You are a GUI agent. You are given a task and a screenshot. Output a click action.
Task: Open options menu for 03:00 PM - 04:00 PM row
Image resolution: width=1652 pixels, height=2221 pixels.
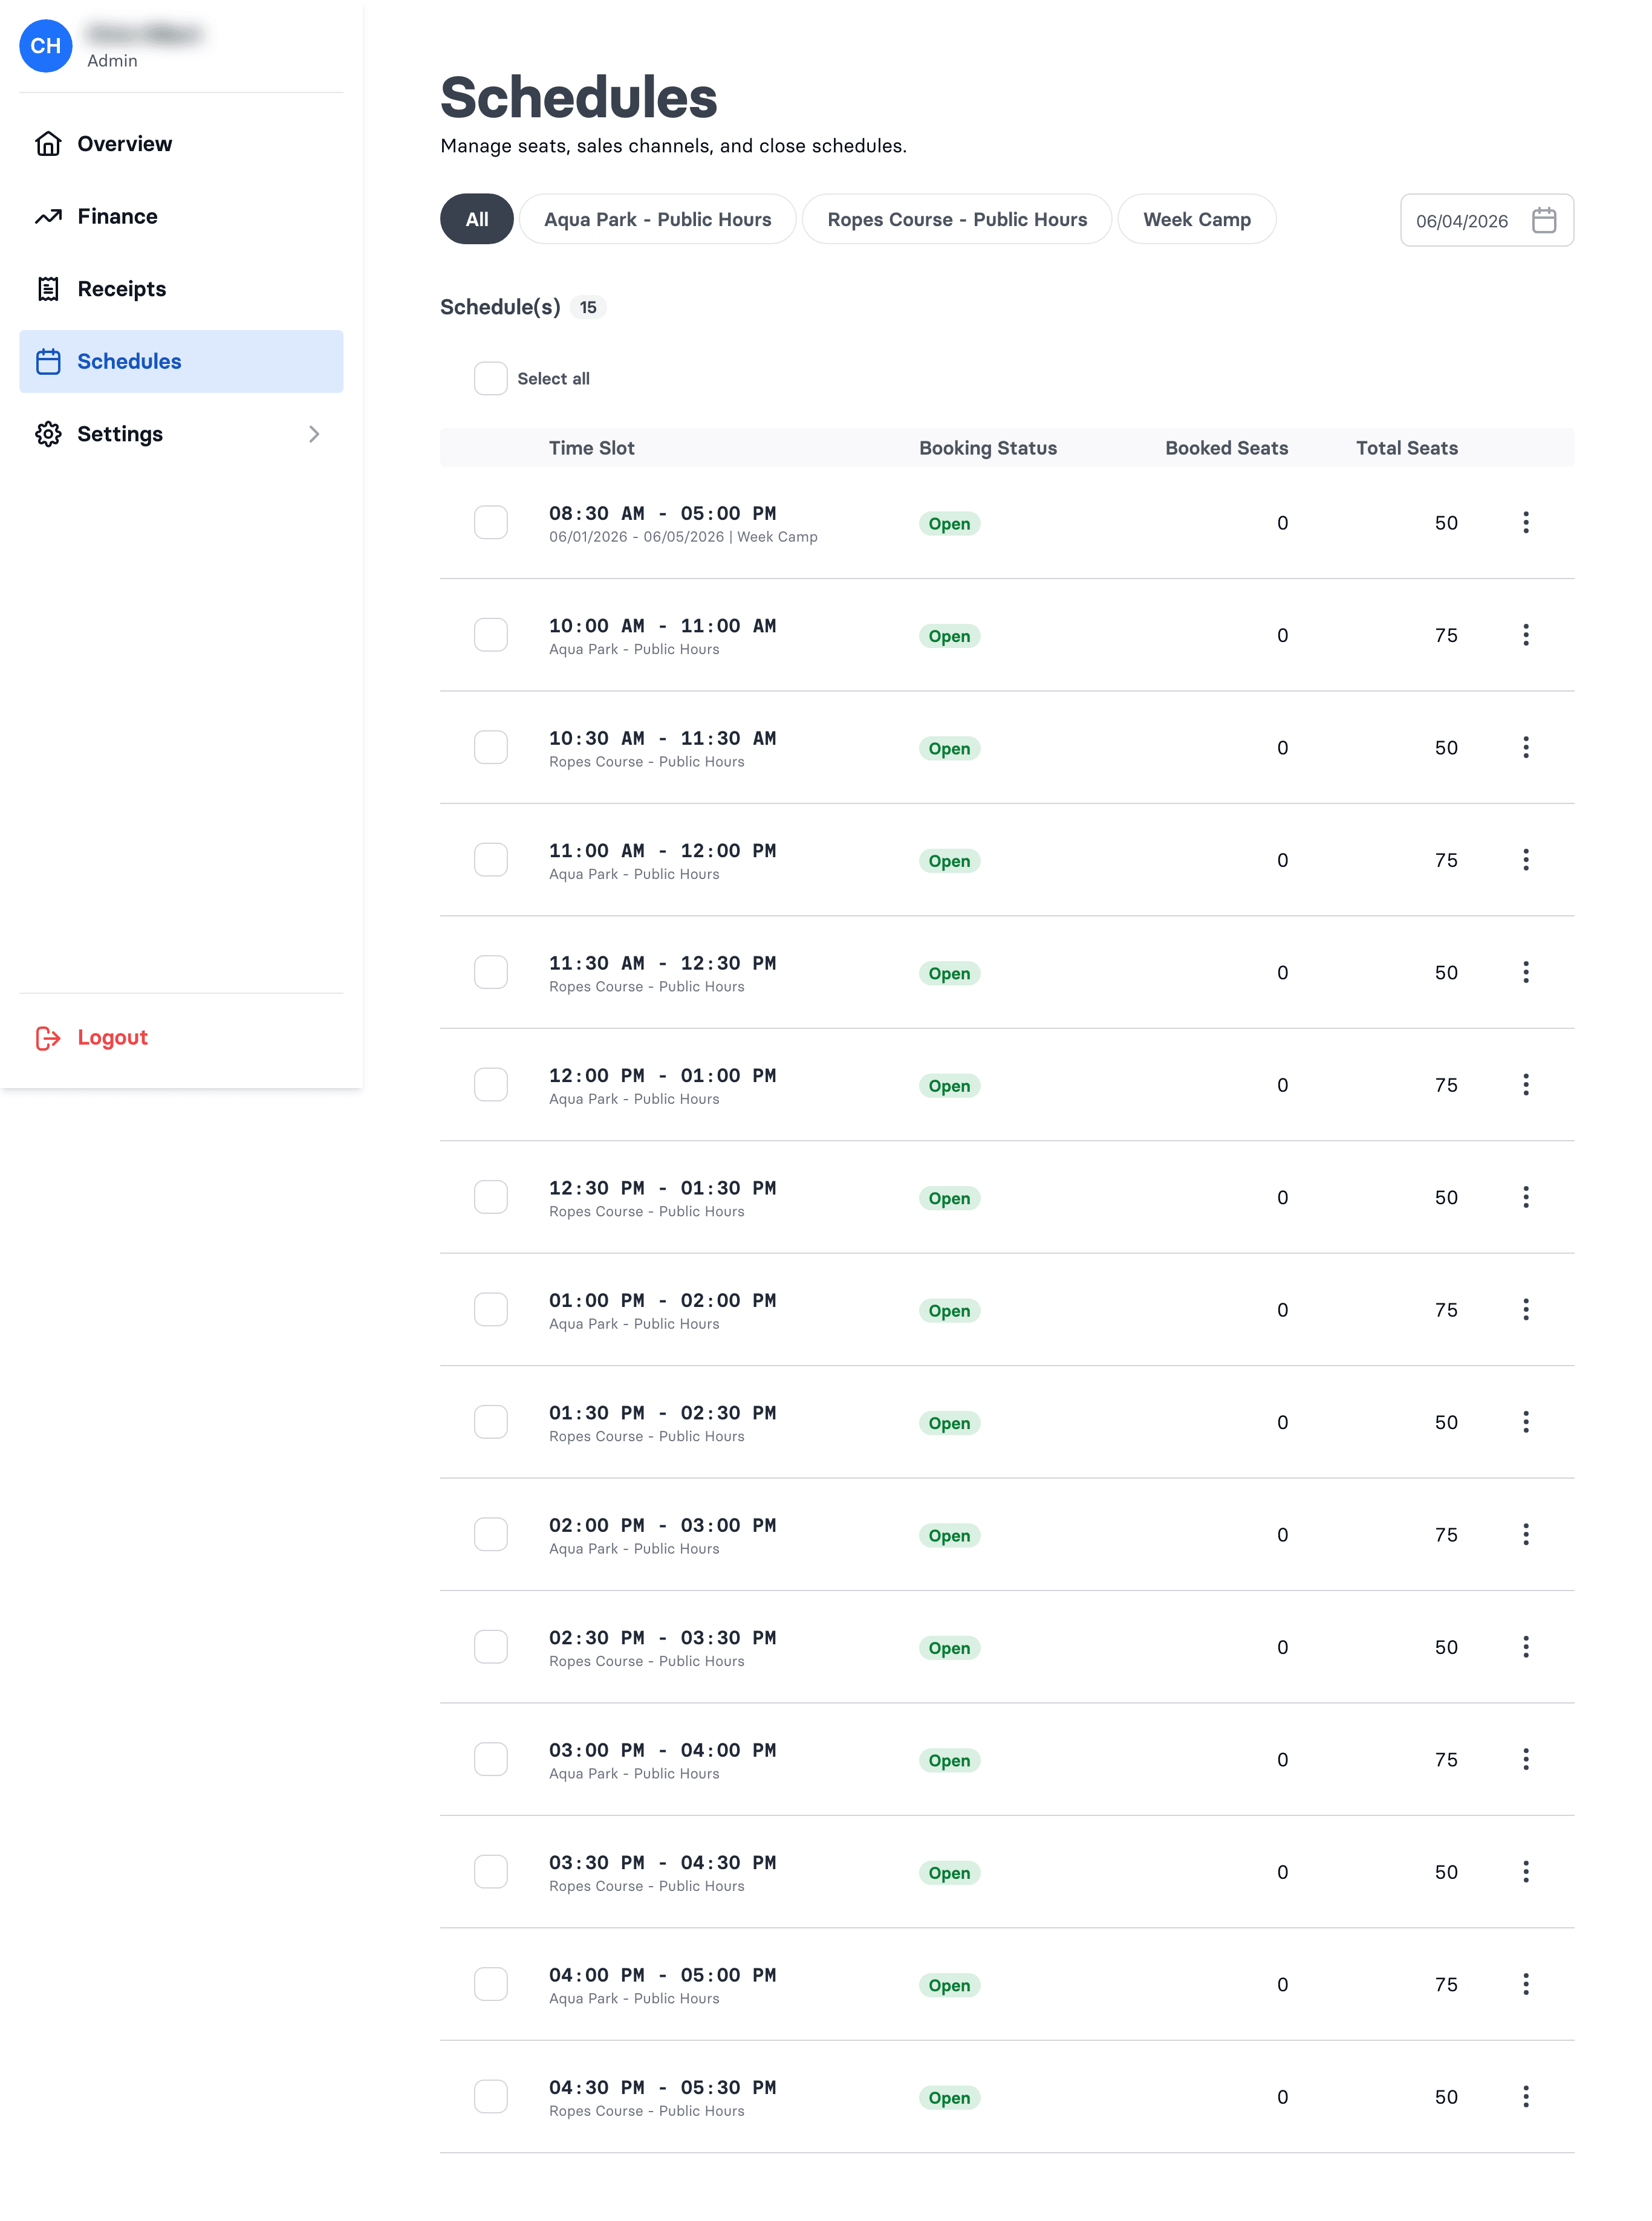1525,1759
